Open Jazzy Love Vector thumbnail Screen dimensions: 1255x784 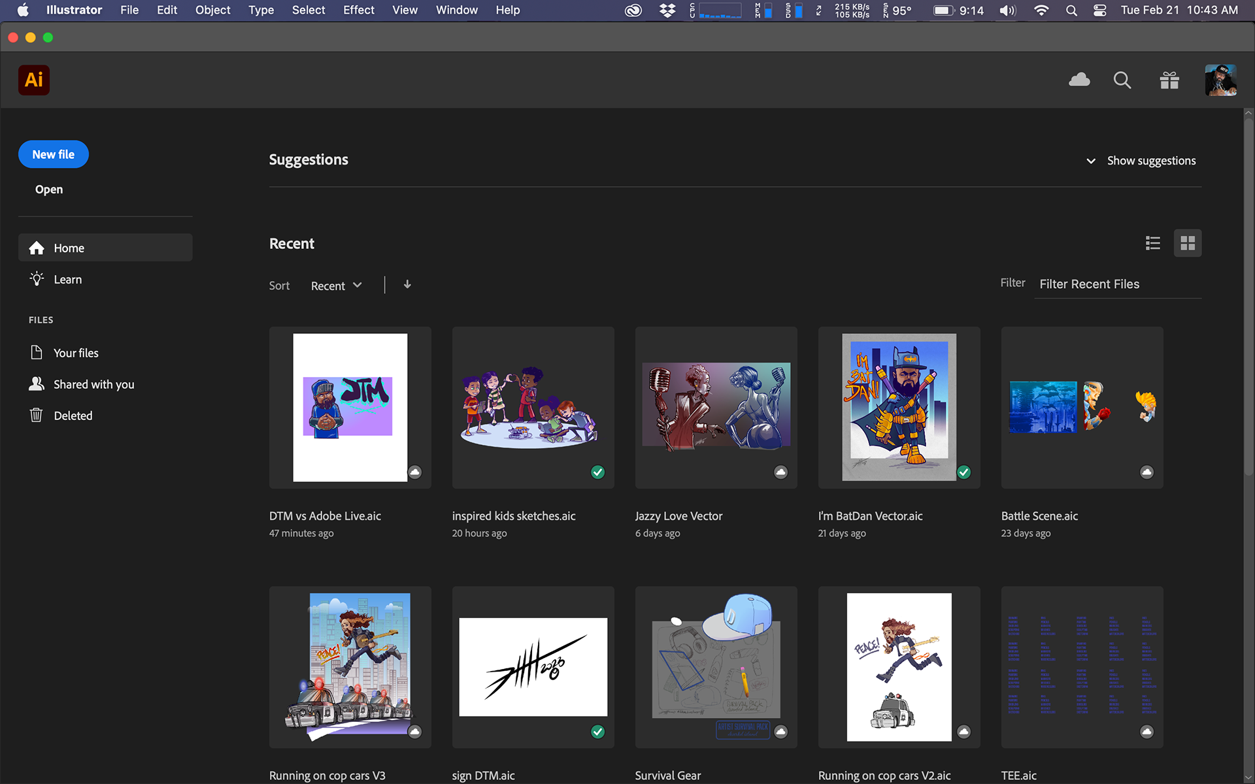(x=716, y=408)
